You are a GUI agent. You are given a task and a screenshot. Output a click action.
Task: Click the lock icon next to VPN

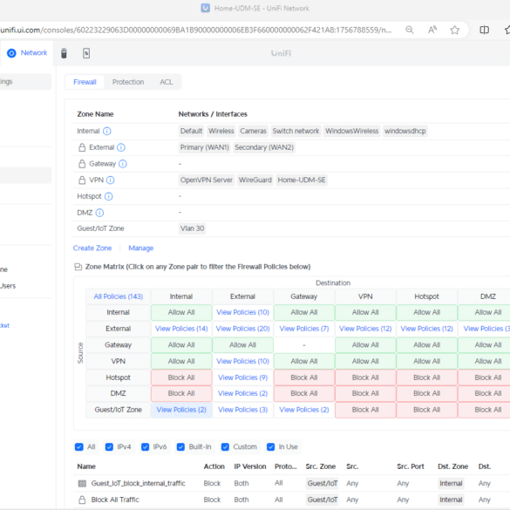82,180
